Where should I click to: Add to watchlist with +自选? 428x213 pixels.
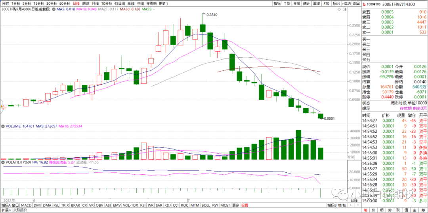pyautogui.click(x=347, y=4)
